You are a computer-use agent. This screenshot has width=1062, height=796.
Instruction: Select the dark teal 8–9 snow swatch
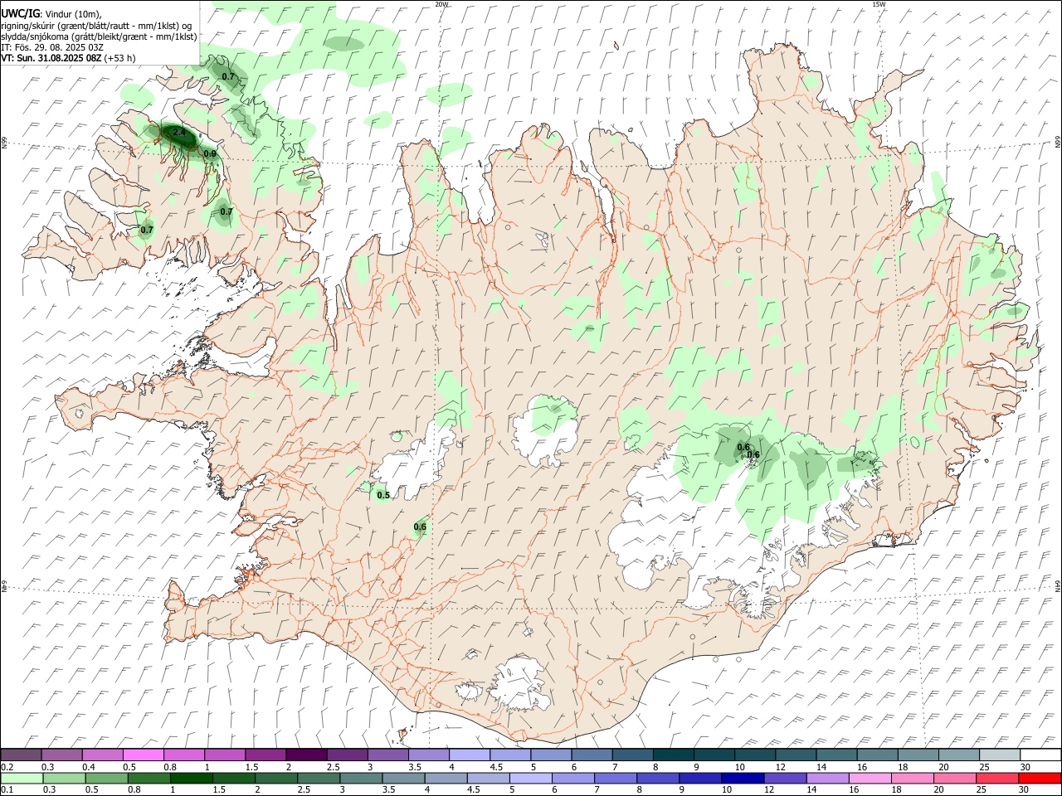coord(673,755)
